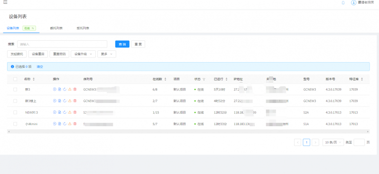Open the document icon in 小米mini row
379x174 pixels.
point(59,124)
